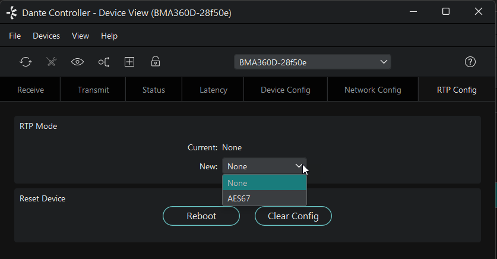
Task: Close the Device View window
Action: 479,12
